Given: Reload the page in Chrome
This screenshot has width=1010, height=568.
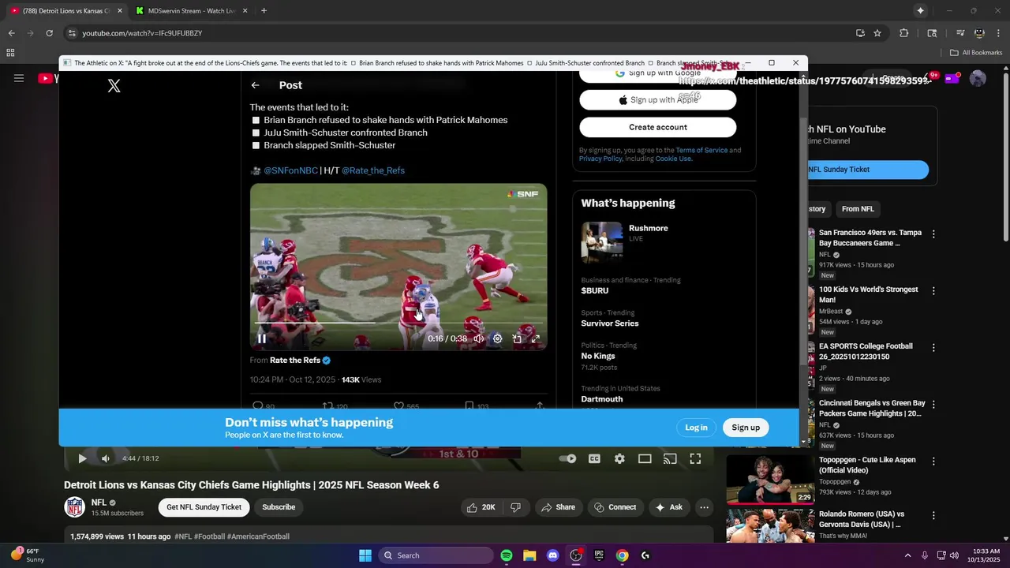Looking at the screenshot, I should click(x=49, y=33).
